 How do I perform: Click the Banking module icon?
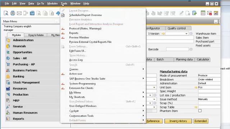point(8,76)
